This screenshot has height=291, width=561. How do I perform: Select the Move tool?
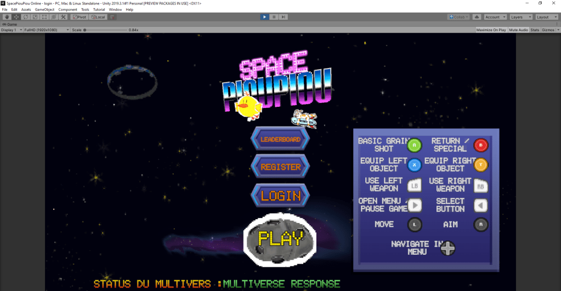pos(16,17)
